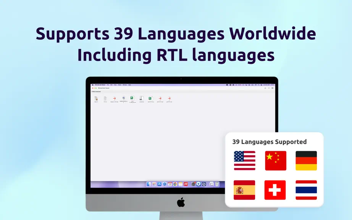Select the first green spreadsheet file icon
Viewport: 352px width, 220px height.
click(132, 98)
